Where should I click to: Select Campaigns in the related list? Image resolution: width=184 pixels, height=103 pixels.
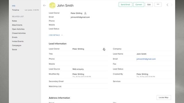pos(17,45)
